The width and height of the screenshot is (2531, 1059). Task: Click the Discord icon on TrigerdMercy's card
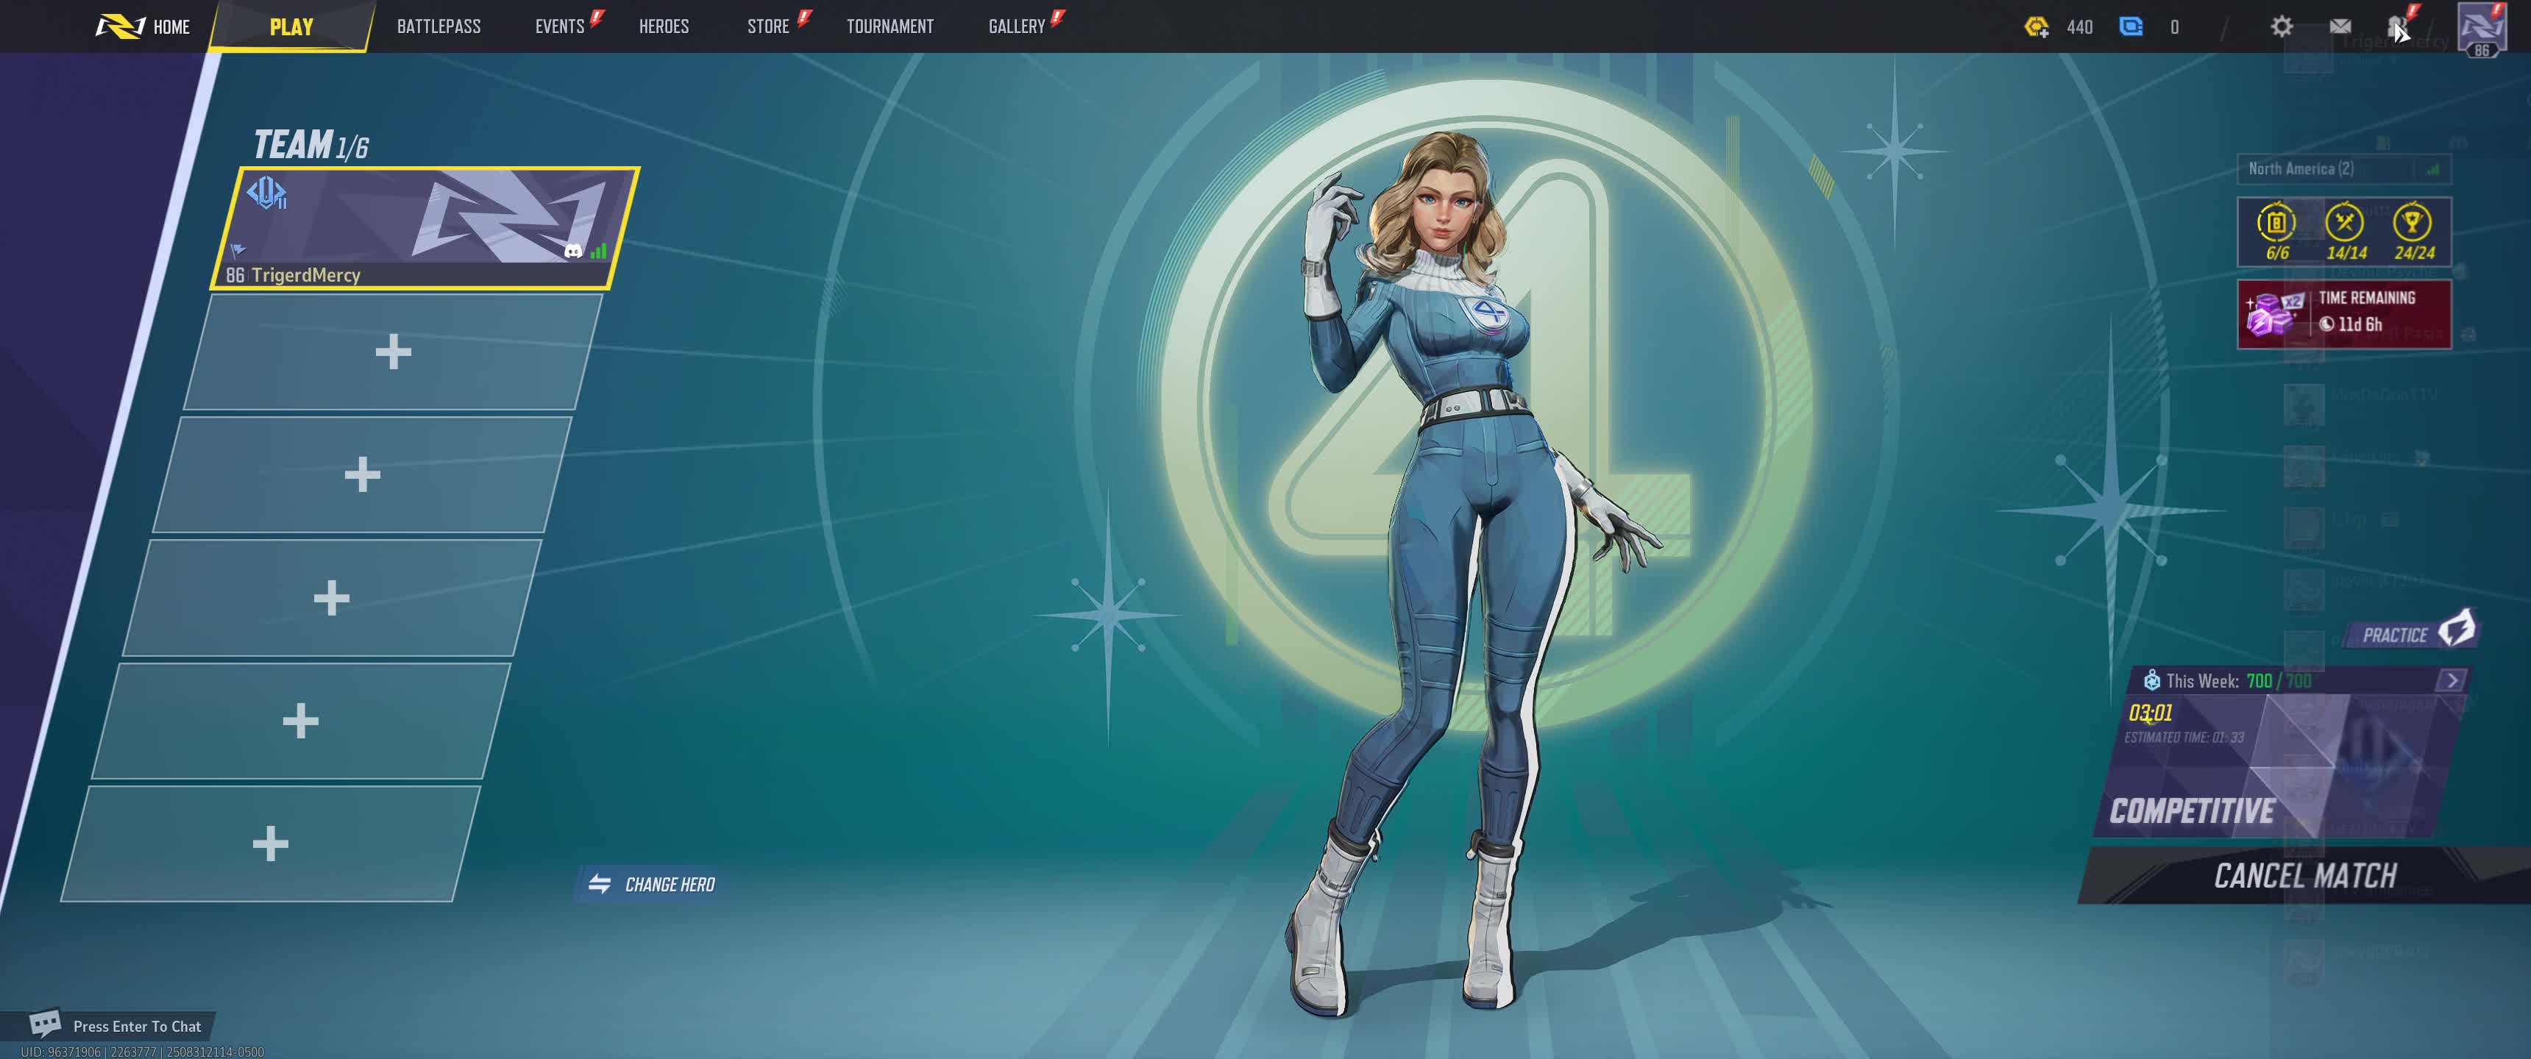coord(573,252)
